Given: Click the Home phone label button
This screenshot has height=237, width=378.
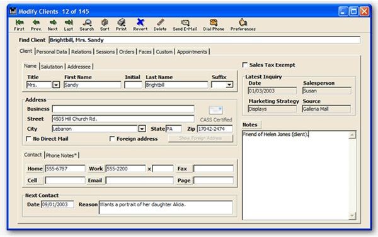Looking at the screenshot, I should coord(35,168).
